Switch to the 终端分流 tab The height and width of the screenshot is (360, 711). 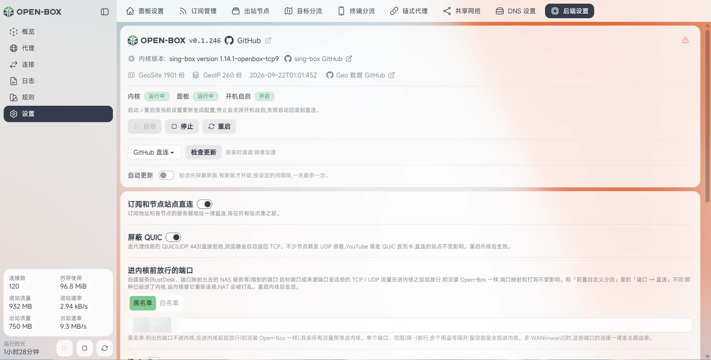[x=356, y=11]
